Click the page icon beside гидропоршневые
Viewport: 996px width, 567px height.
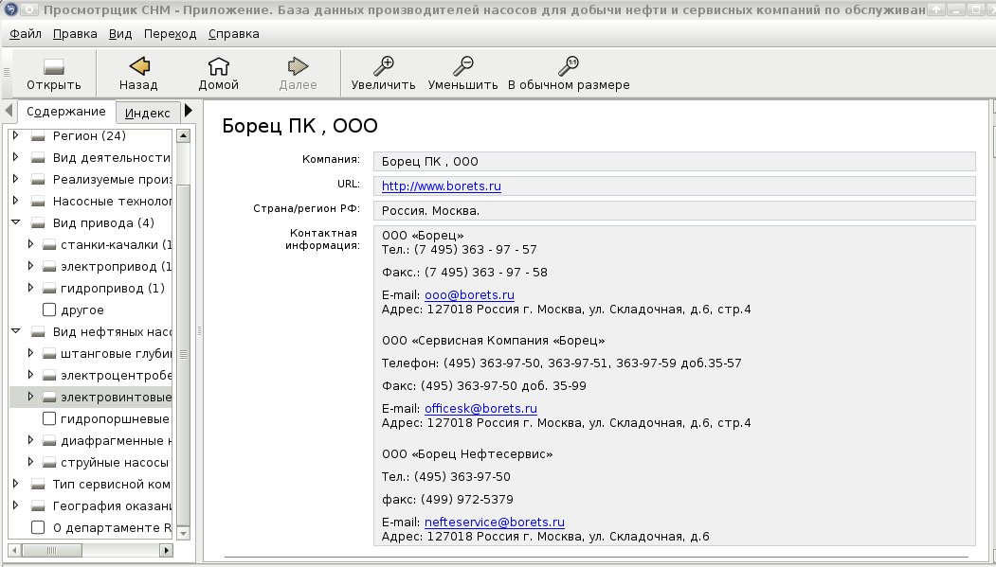(49, 419)
